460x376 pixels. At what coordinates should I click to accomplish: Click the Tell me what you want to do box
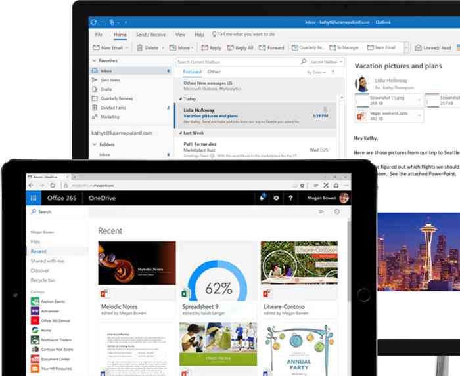pos(244,34)
